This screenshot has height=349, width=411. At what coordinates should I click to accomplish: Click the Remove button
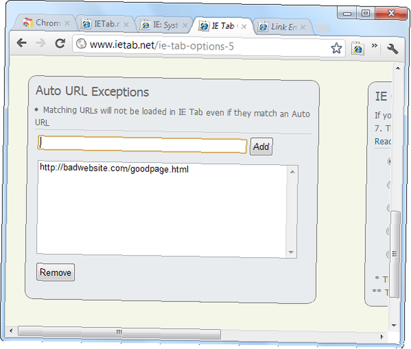[55, 272]
